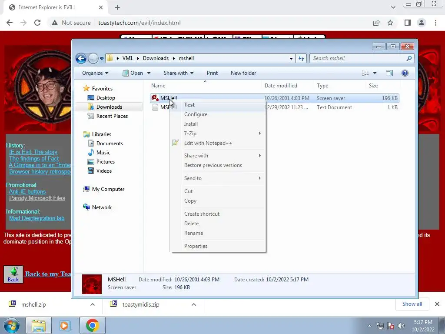
Task: Select Libraries in the navigation pane
Action: [x=97, y=134]
